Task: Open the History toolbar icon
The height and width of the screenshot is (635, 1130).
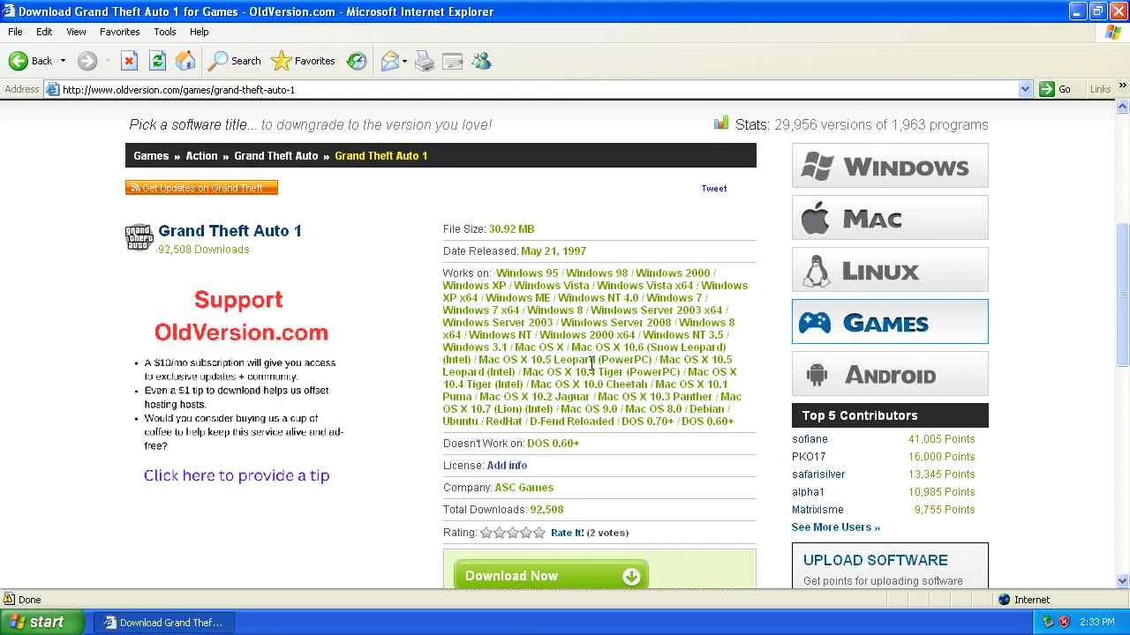Action: click(x=357, y=61)
